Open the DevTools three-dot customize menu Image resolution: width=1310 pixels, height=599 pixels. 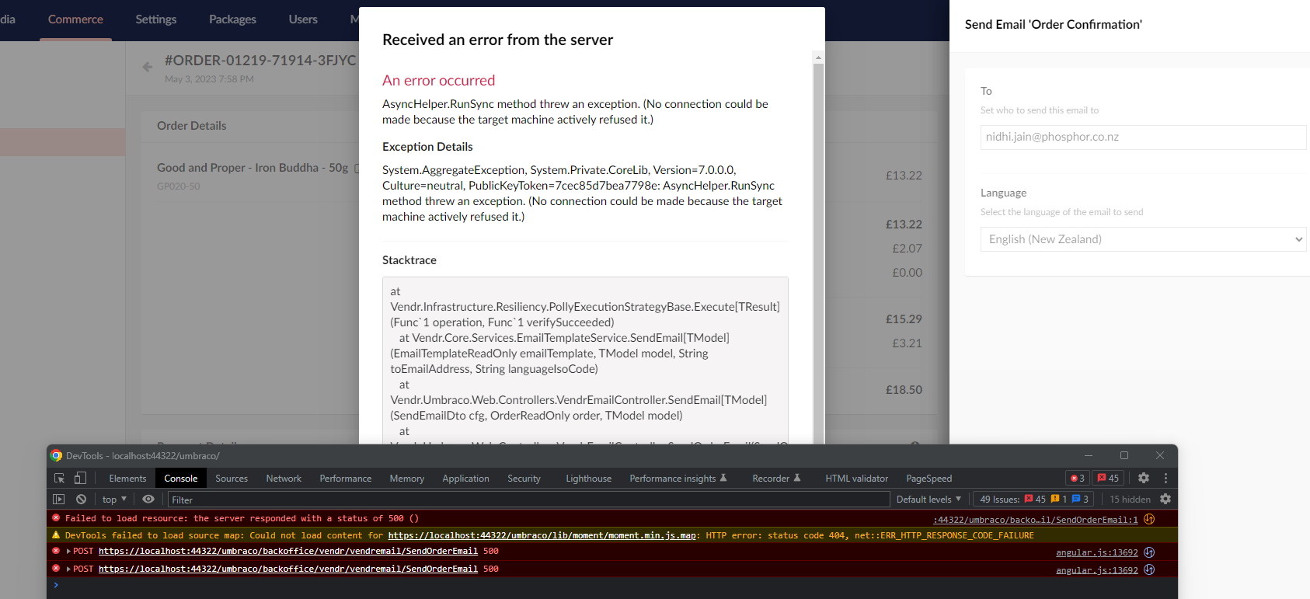1165,479
